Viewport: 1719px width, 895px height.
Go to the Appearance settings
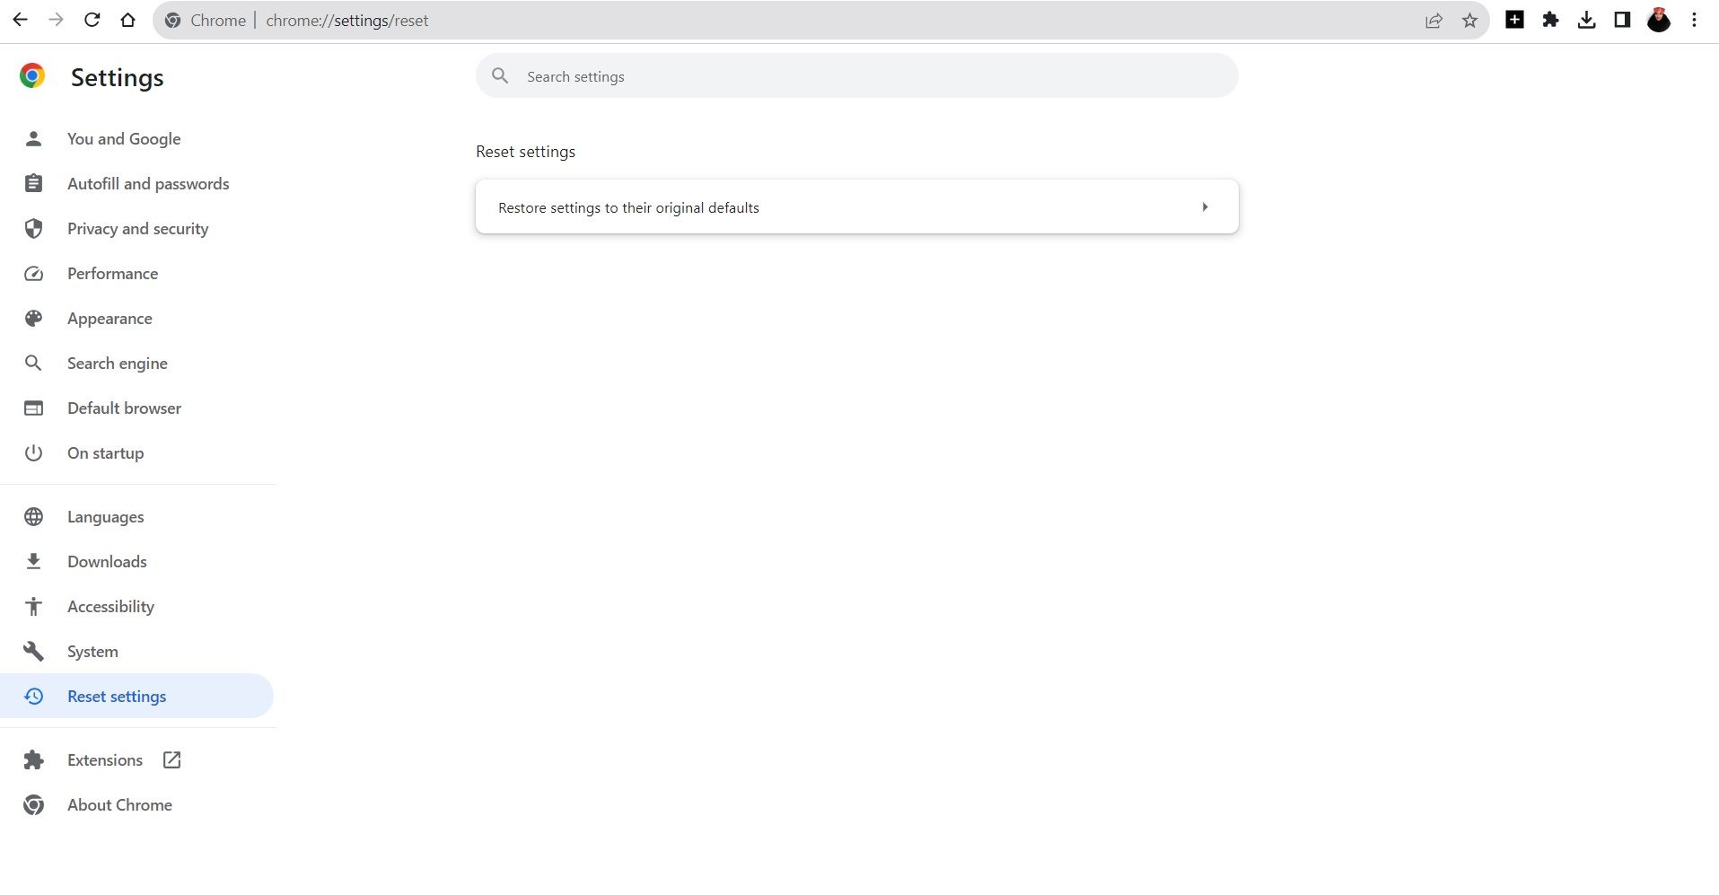click(x=110, y=319)
